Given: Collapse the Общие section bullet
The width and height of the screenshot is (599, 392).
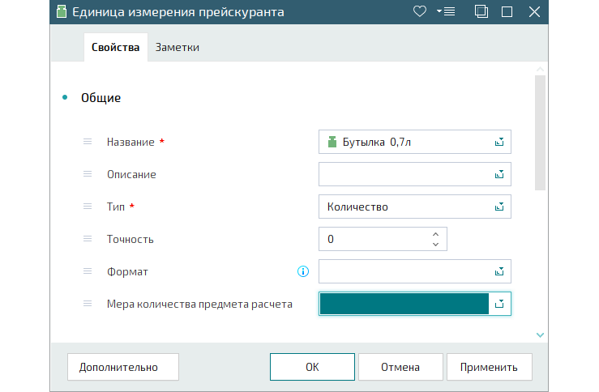Looking at the screenshot, I should (65, 98).
